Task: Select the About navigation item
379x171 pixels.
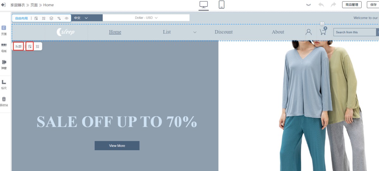Action: 278,32
